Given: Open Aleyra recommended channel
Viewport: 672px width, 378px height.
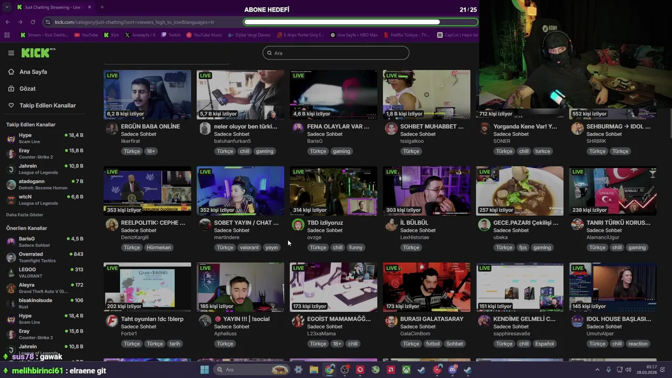Looking at the screenshot, I should tap(44, 288).
